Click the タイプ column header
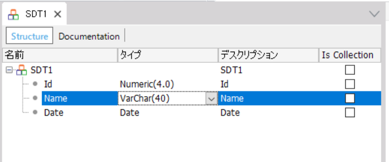Screen dimensions: 389x162 pos(168,55)
